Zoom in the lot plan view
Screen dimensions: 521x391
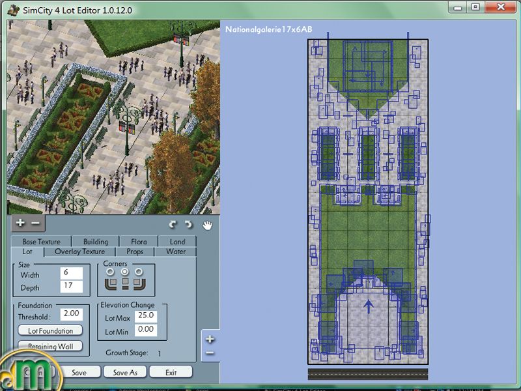[x=210, y=340]
